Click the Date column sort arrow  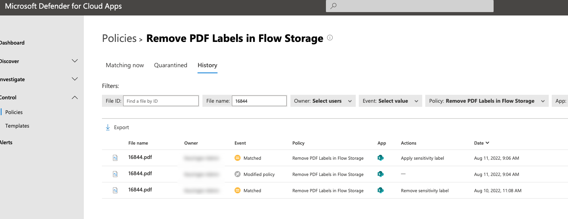point(488,143)
